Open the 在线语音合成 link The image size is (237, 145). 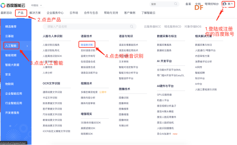(88, 62)
